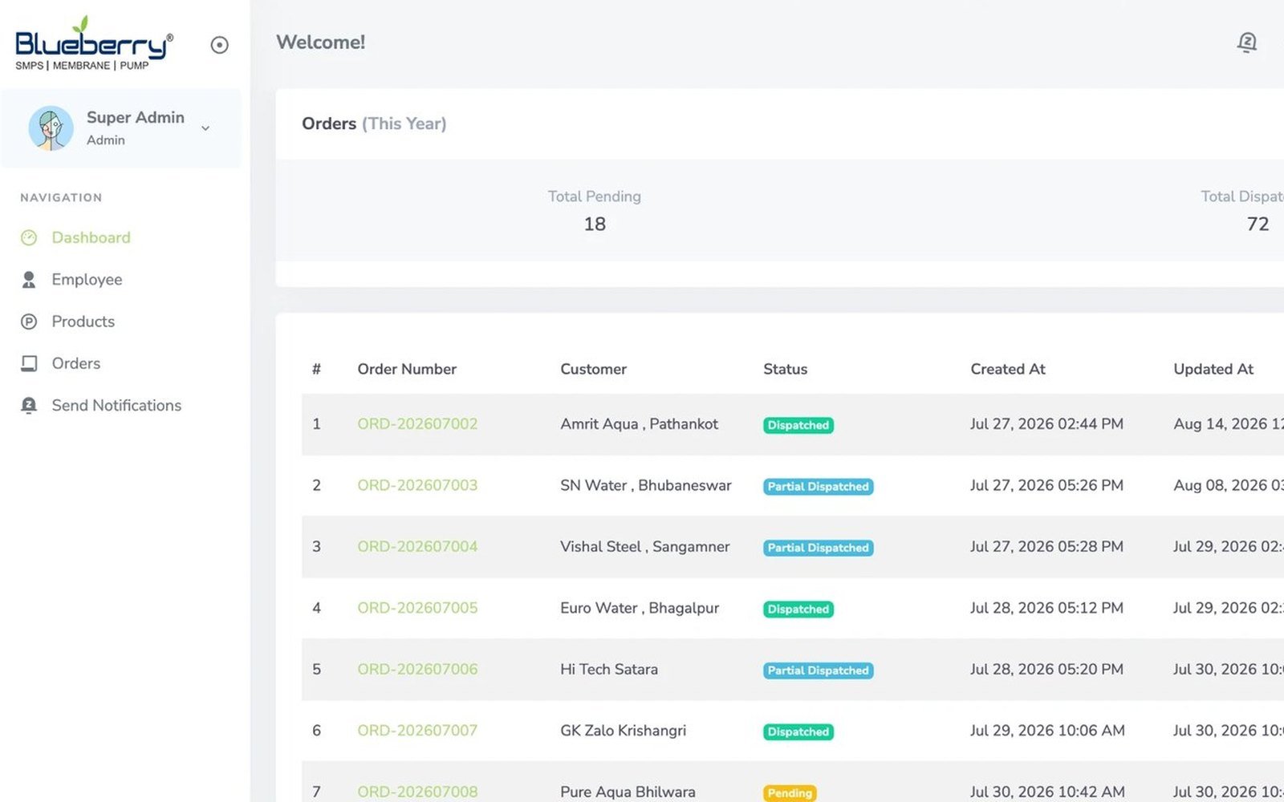Go to Products in navigation
Screen dimensions: 1284x802
click(83, 322)
